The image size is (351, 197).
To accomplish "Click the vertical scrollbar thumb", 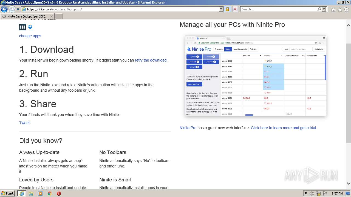I will click(x=349, y=93).
